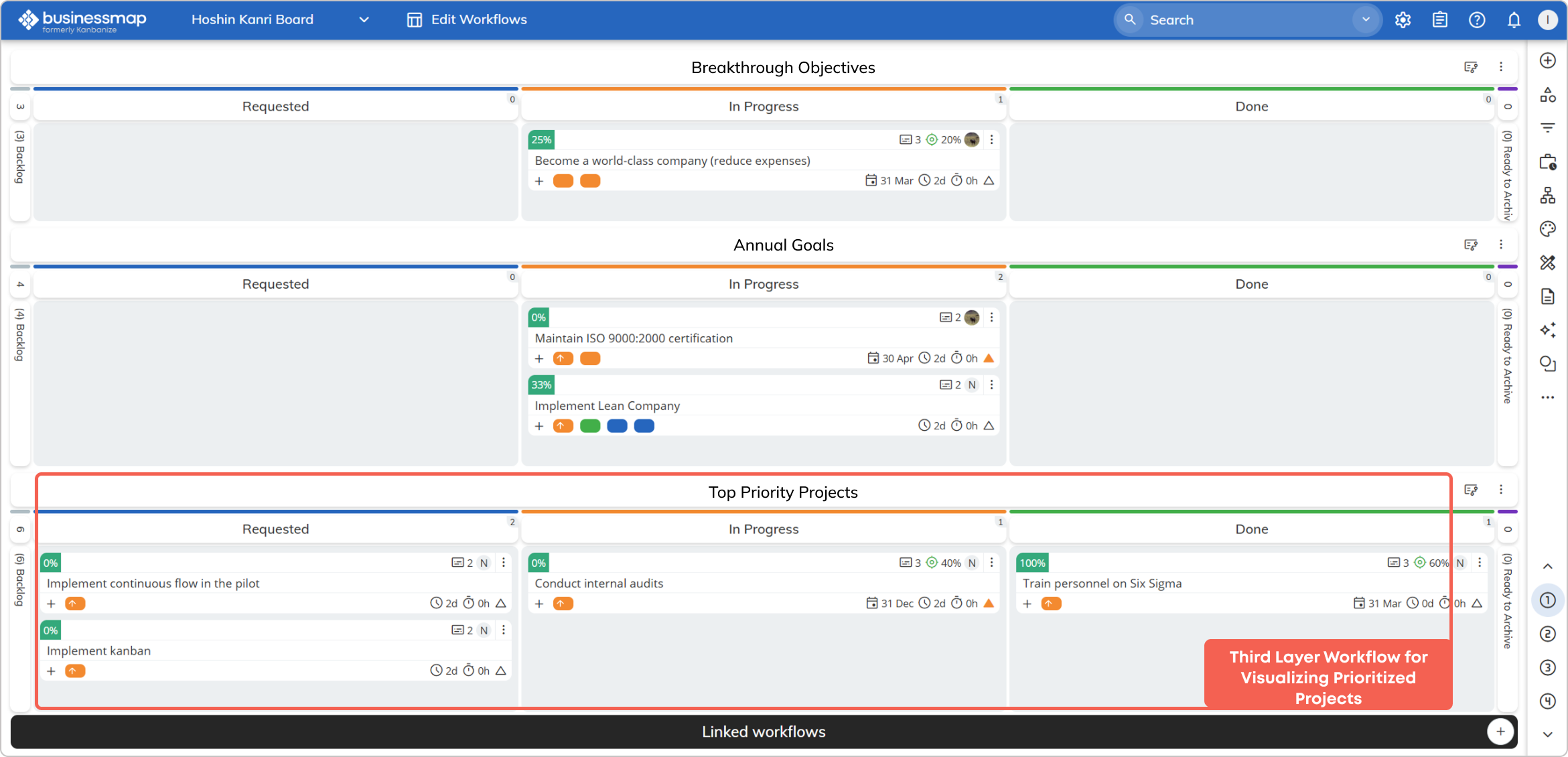Expand the search options dropdown arrow
The width and height of the screenshot is (1568, 757).
click(1365, 19)
